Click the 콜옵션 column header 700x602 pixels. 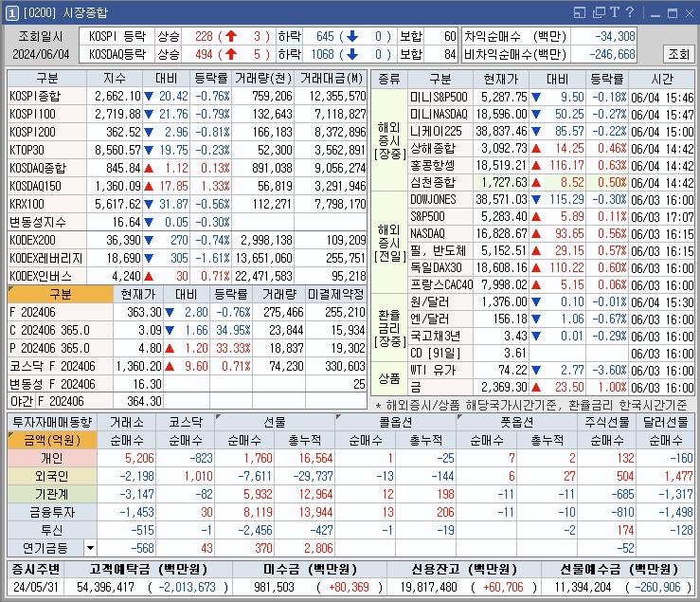(x=396, y=422)
